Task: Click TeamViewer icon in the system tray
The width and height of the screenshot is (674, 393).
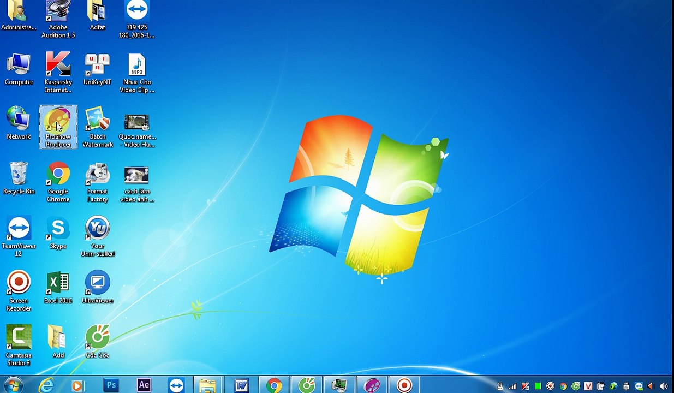Action: pos(639,386)
